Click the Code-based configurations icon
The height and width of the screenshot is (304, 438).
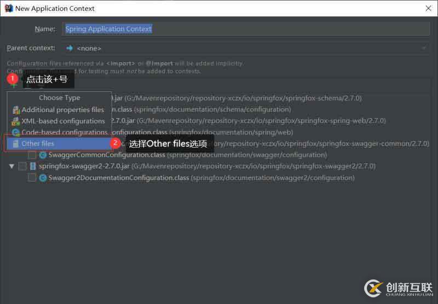pos(16,132)
